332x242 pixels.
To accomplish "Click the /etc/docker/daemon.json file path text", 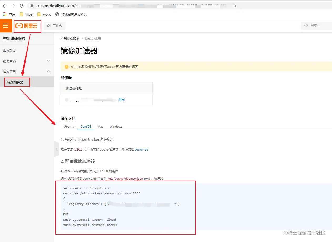I will pos(125,178).
